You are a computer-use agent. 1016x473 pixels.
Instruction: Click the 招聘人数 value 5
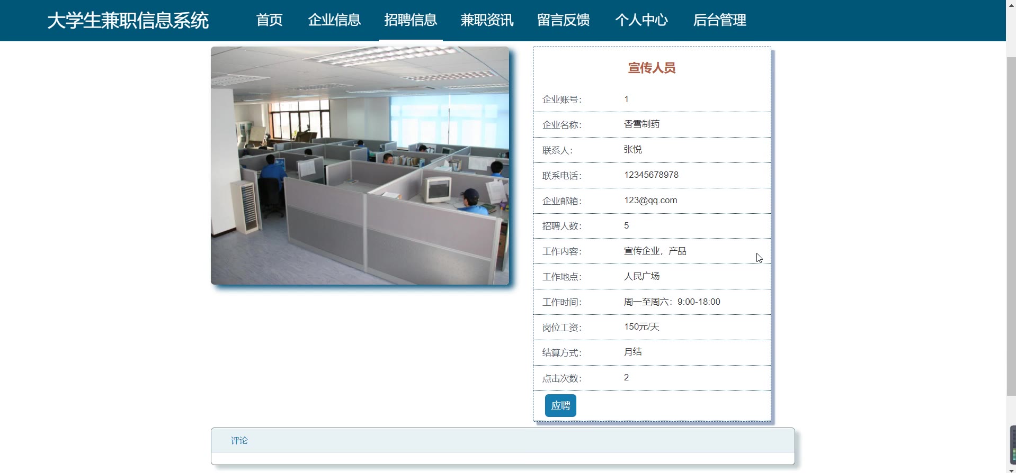pyautogui.click(x=626, y=225)
